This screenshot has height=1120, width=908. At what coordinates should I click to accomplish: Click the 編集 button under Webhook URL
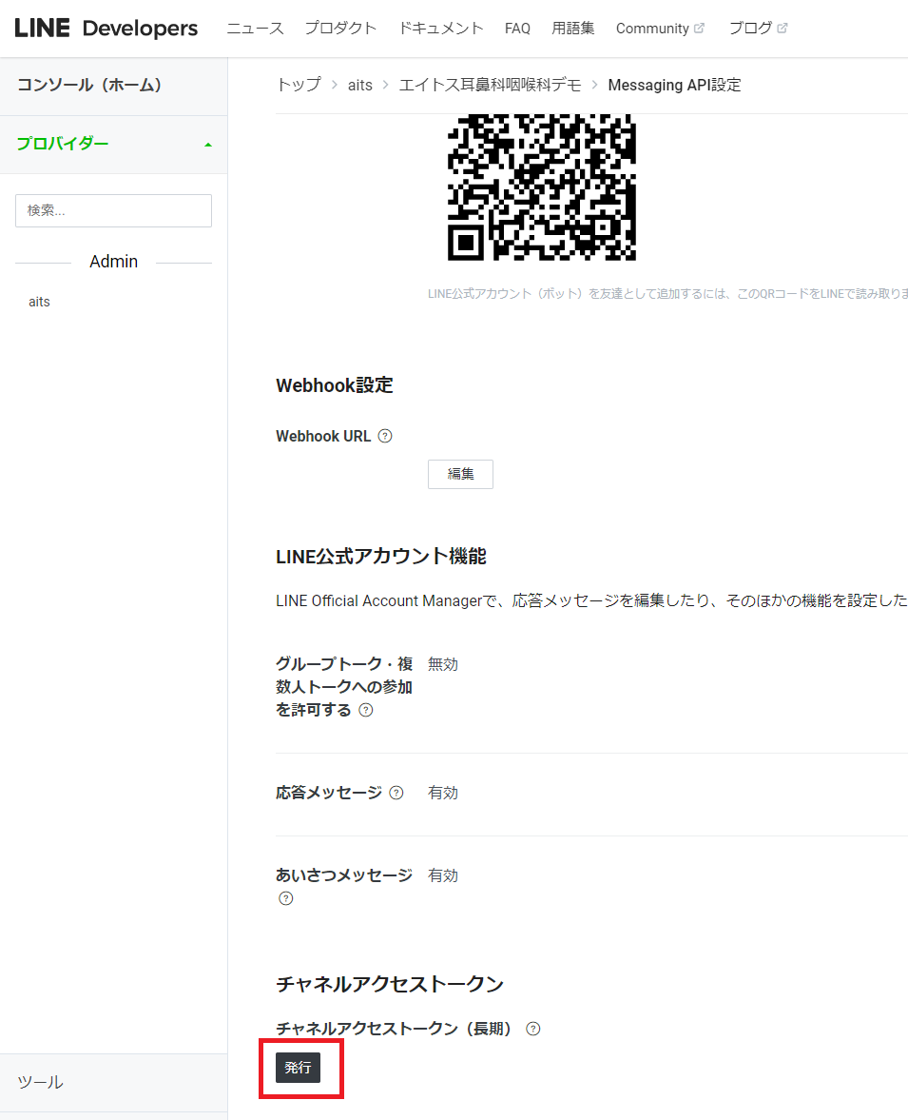[460, 474]
